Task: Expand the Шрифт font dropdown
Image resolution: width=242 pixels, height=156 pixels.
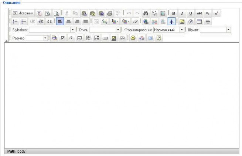Action: 228,30
